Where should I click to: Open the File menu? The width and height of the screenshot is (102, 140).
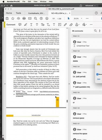pos(24,2)
